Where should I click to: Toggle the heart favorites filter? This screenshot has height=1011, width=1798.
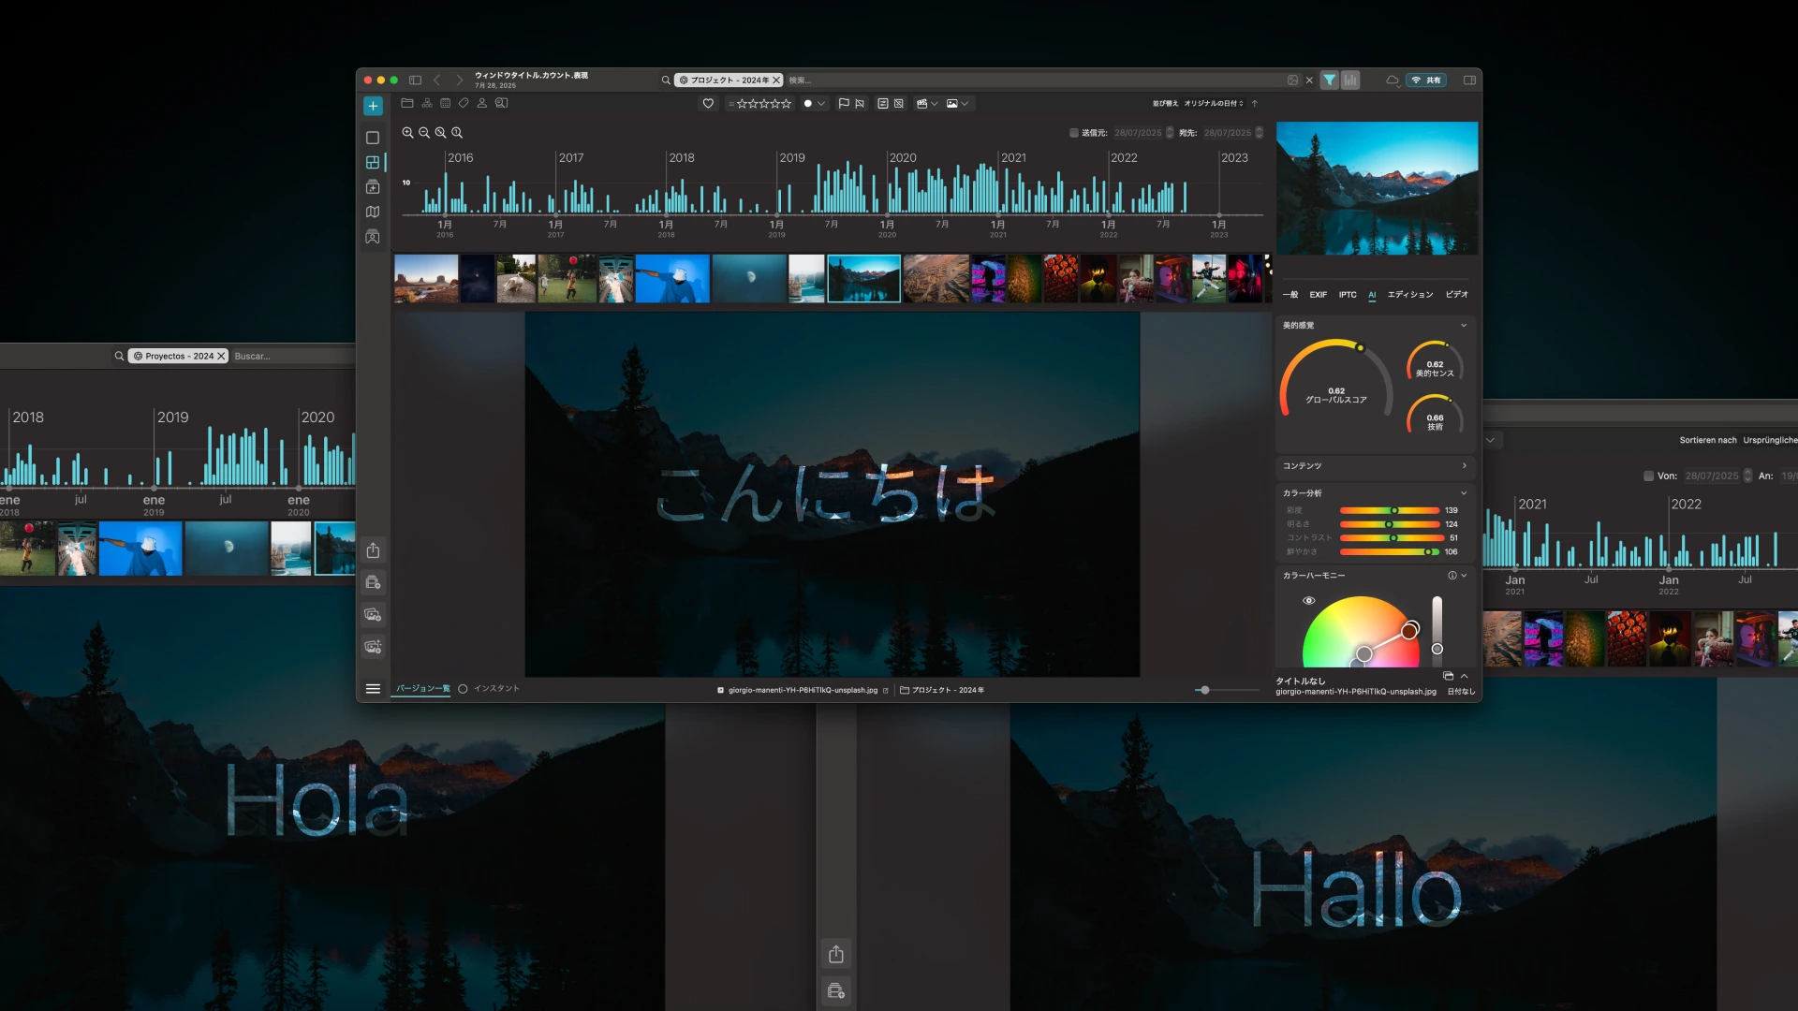tap(709, 104)
